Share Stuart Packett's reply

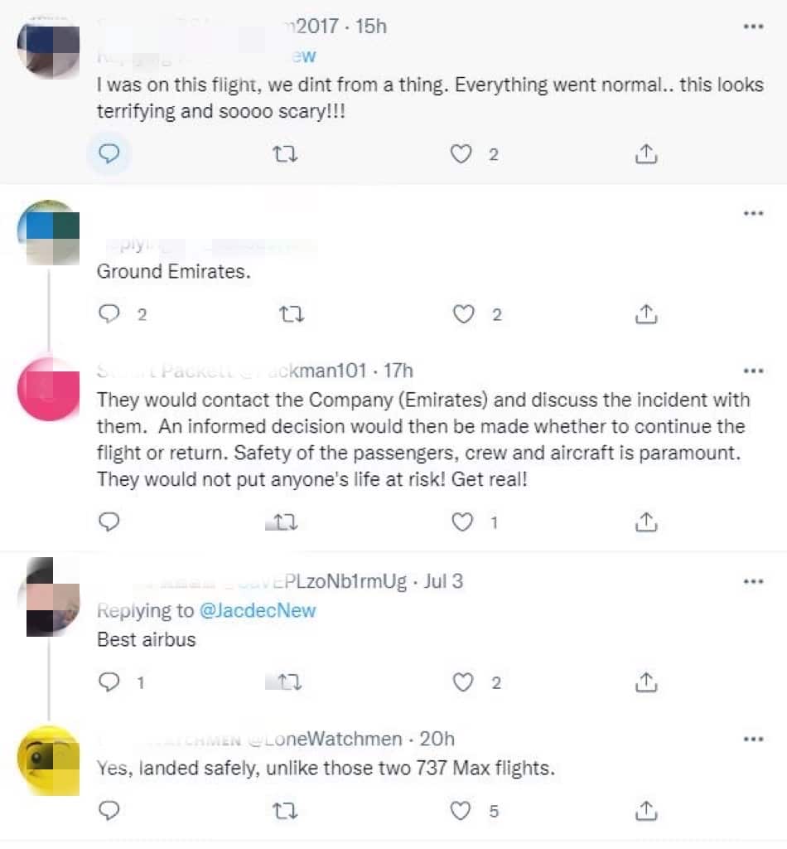(x=647, y=522)
